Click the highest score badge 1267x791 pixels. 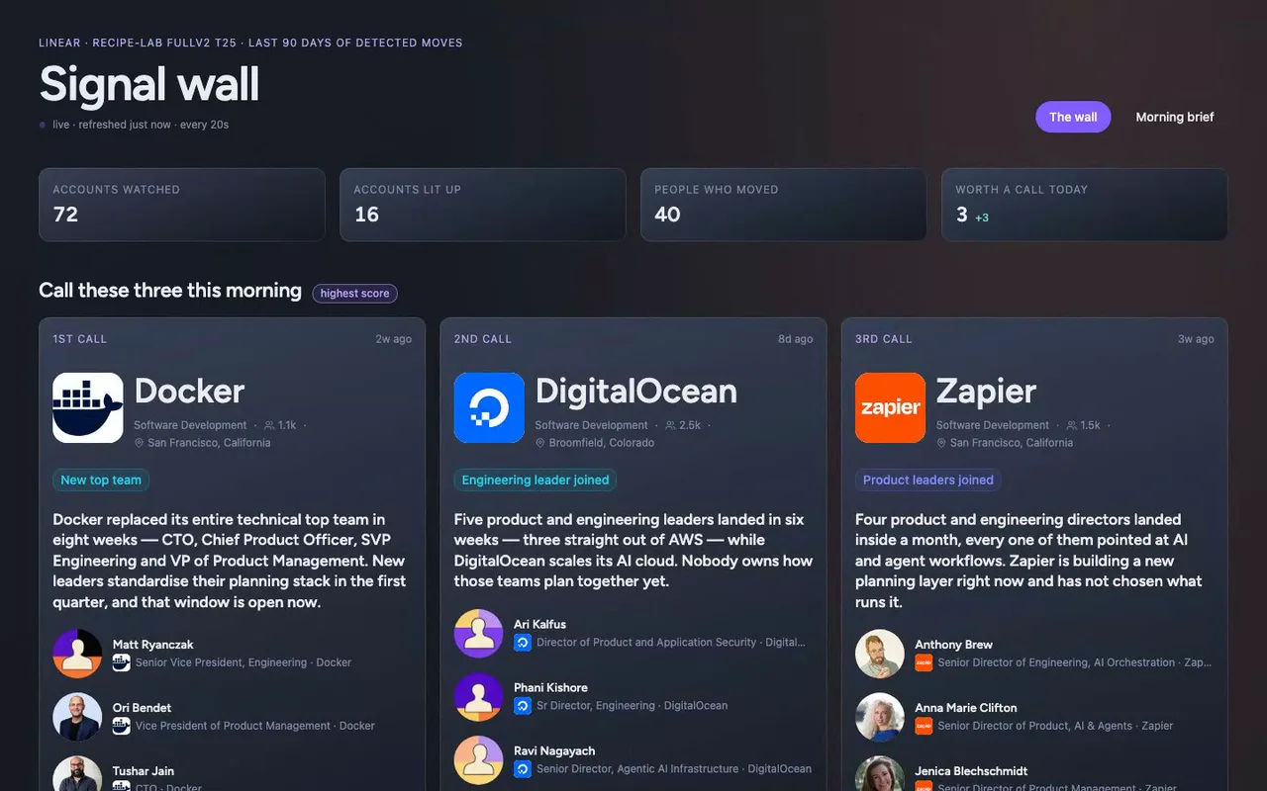(355, 293)
